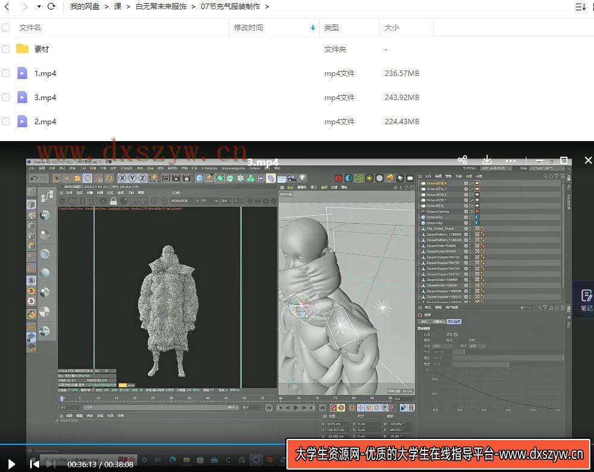Open the Octane menu in C4D menubar

254,168
